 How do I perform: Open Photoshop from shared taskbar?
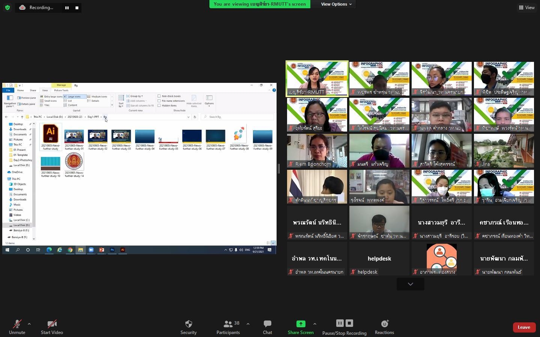(x=112, y=250)
